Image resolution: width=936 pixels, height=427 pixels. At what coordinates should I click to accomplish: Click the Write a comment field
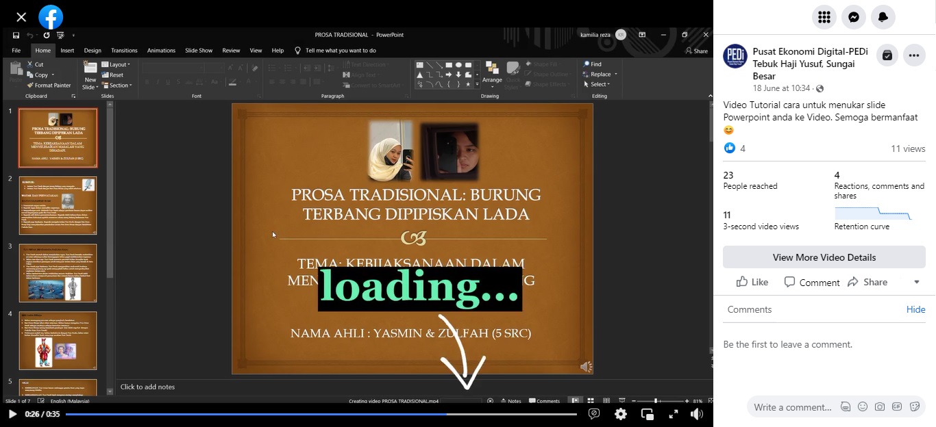[793, 407]
